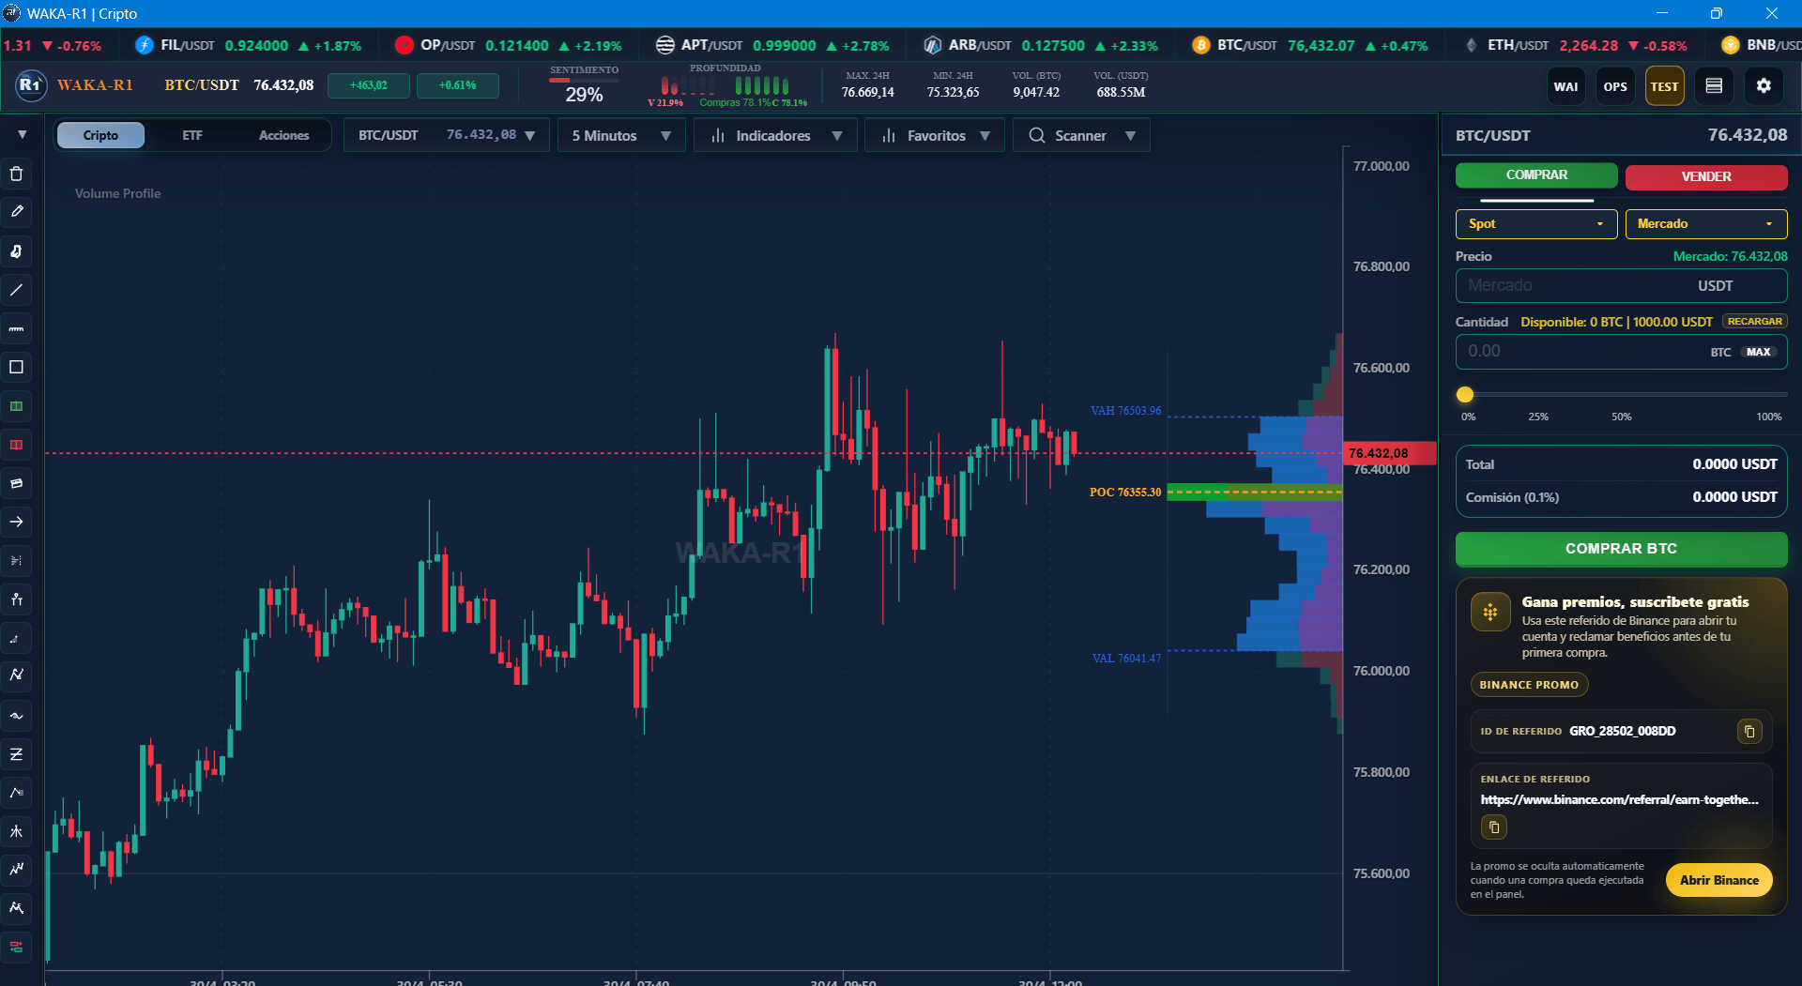Toggle the TEST mode button
The width and height of the screenshot is (1802, 986).
pyautogui.click(x=1665, y=86)
